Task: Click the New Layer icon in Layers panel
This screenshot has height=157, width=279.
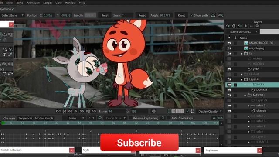Action: [228, 26]
